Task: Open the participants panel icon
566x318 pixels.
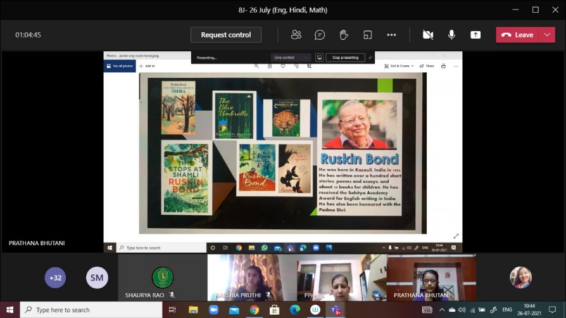Action: point(296,35)
